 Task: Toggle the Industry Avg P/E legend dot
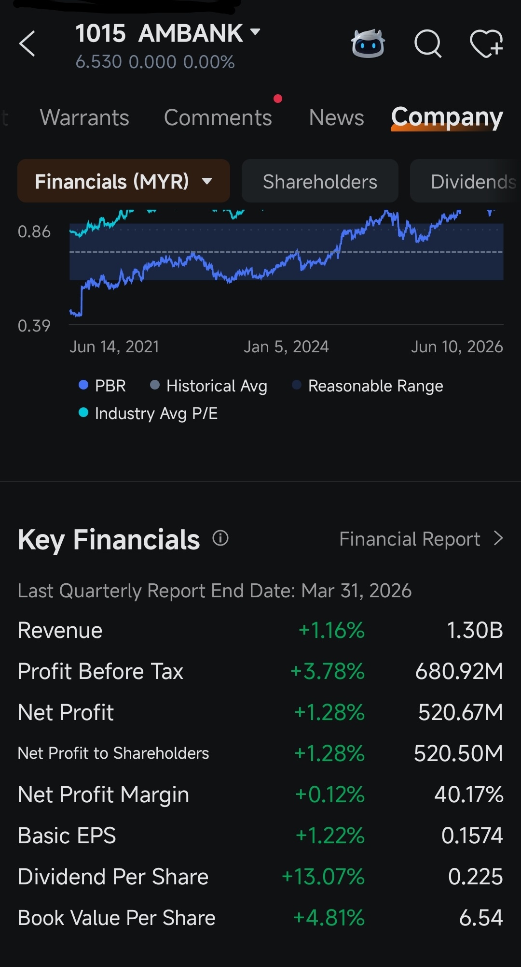(83, 412)
